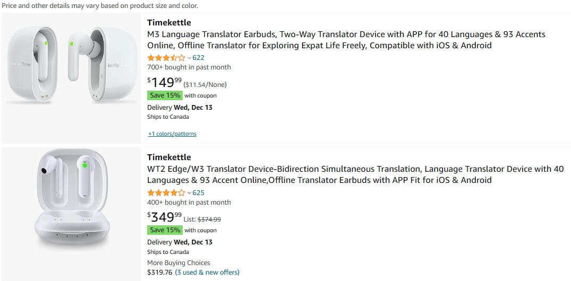The height and width of the screenshot is (281, 571).
Task: Show +1 colors/patterns options
Action: click(x=172, y=134)
